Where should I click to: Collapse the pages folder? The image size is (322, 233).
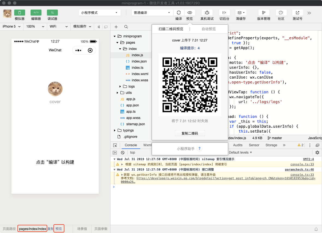tap(117, 43)
